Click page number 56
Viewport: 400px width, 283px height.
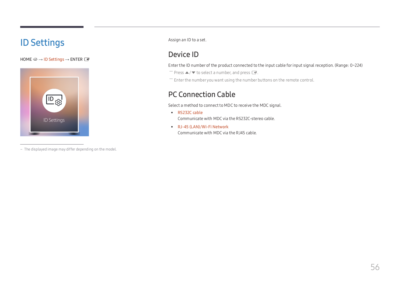(375, 267)
